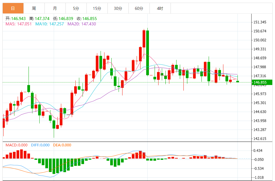Click the low price value 146.839

point(66,19)
